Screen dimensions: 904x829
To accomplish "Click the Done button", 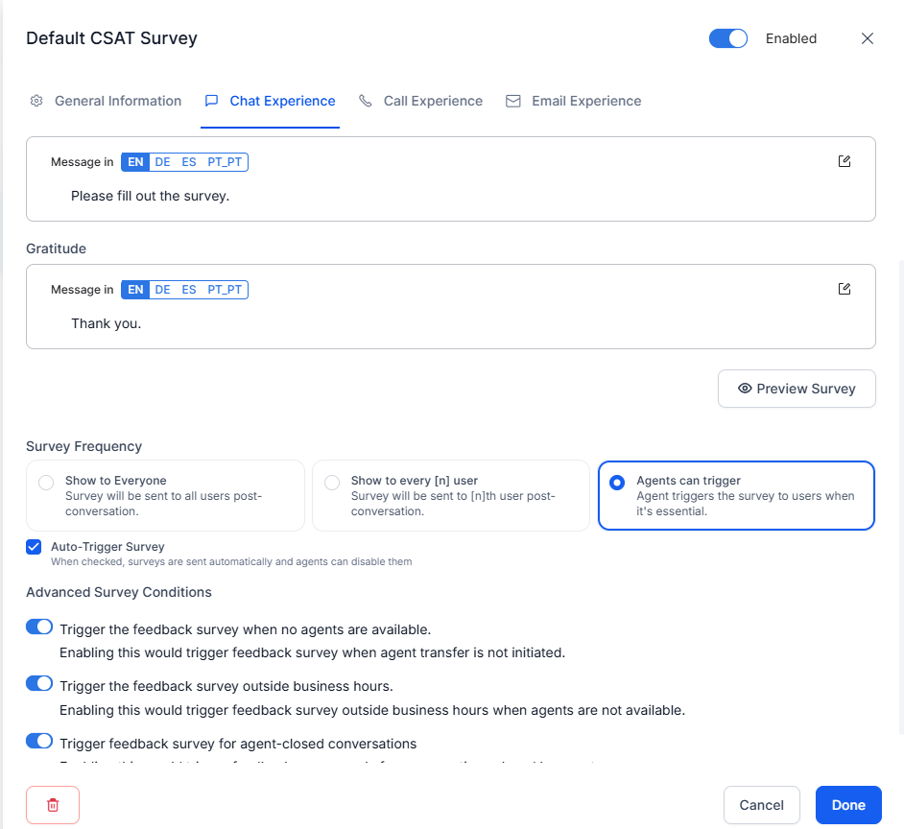I will coord(848,805).
